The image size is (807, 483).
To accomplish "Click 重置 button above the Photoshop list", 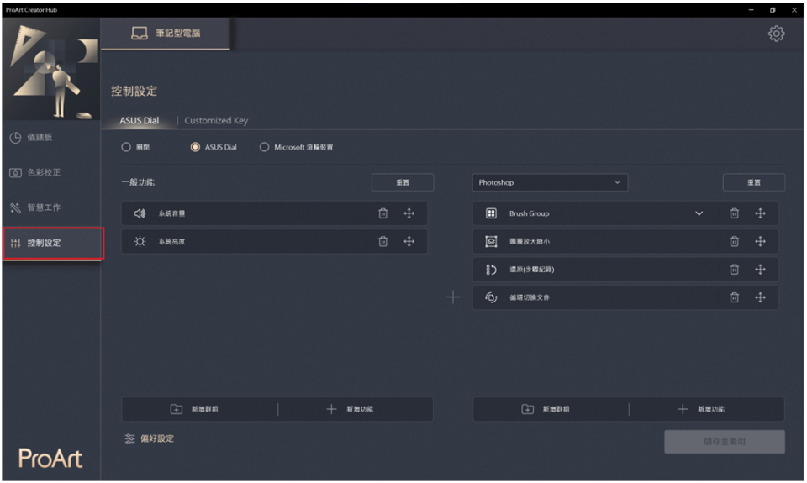I will [x=753, y=182].
